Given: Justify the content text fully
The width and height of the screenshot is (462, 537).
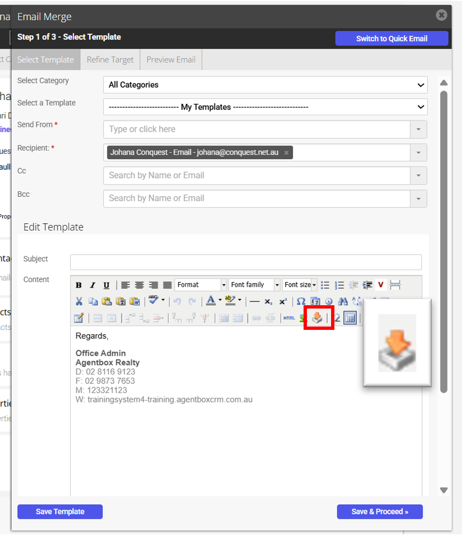Looking at the screenshot, I should (x=167, y=285).
